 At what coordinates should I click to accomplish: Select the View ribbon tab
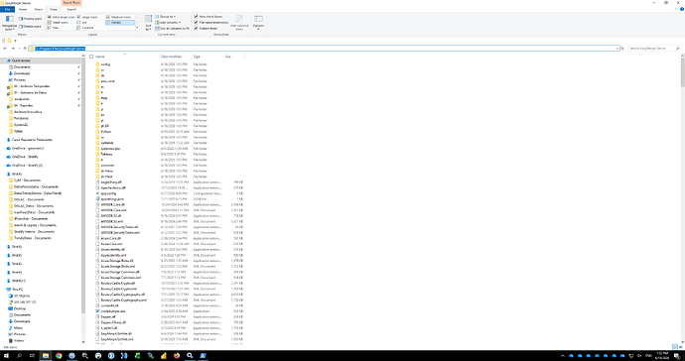point(54,9)
